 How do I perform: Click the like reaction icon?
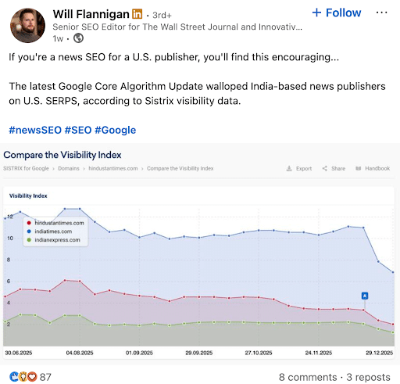[14, 377]
